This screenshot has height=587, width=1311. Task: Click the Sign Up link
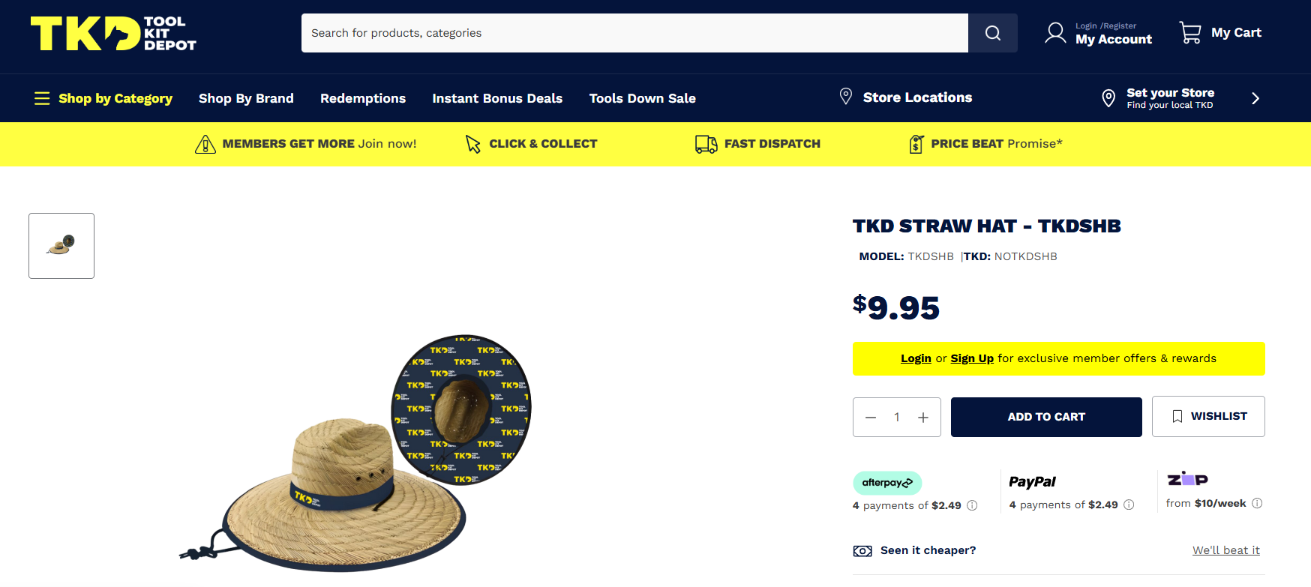pyautogui.click(x=972, y=358)
